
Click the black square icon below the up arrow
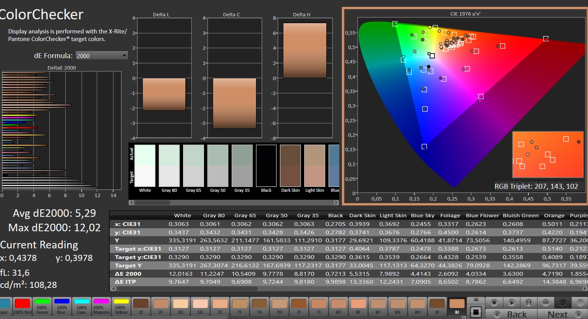point(476,312)
